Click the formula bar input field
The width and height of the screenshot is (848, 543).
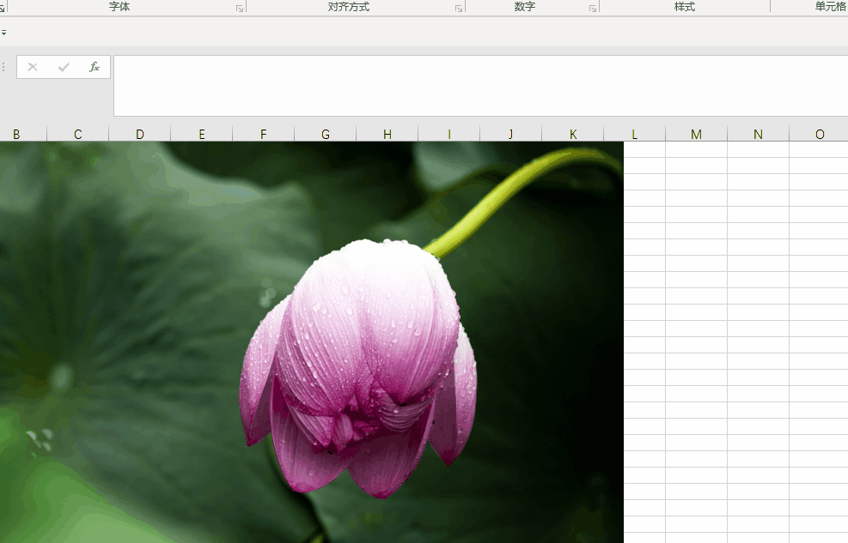point(479,85)
